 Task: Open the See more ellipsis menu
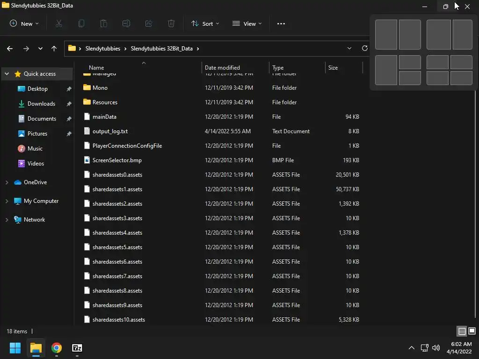[x=281, y=23]
